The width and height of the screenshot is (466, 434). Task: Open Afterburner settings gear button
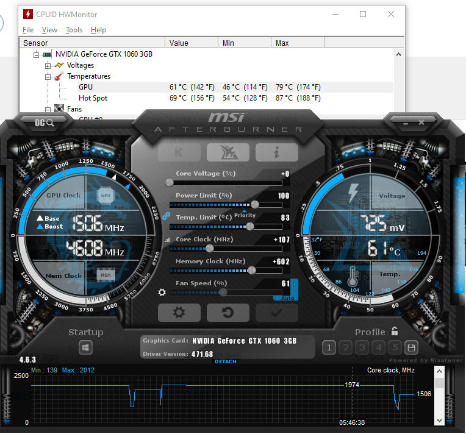[x=179, y=313]
